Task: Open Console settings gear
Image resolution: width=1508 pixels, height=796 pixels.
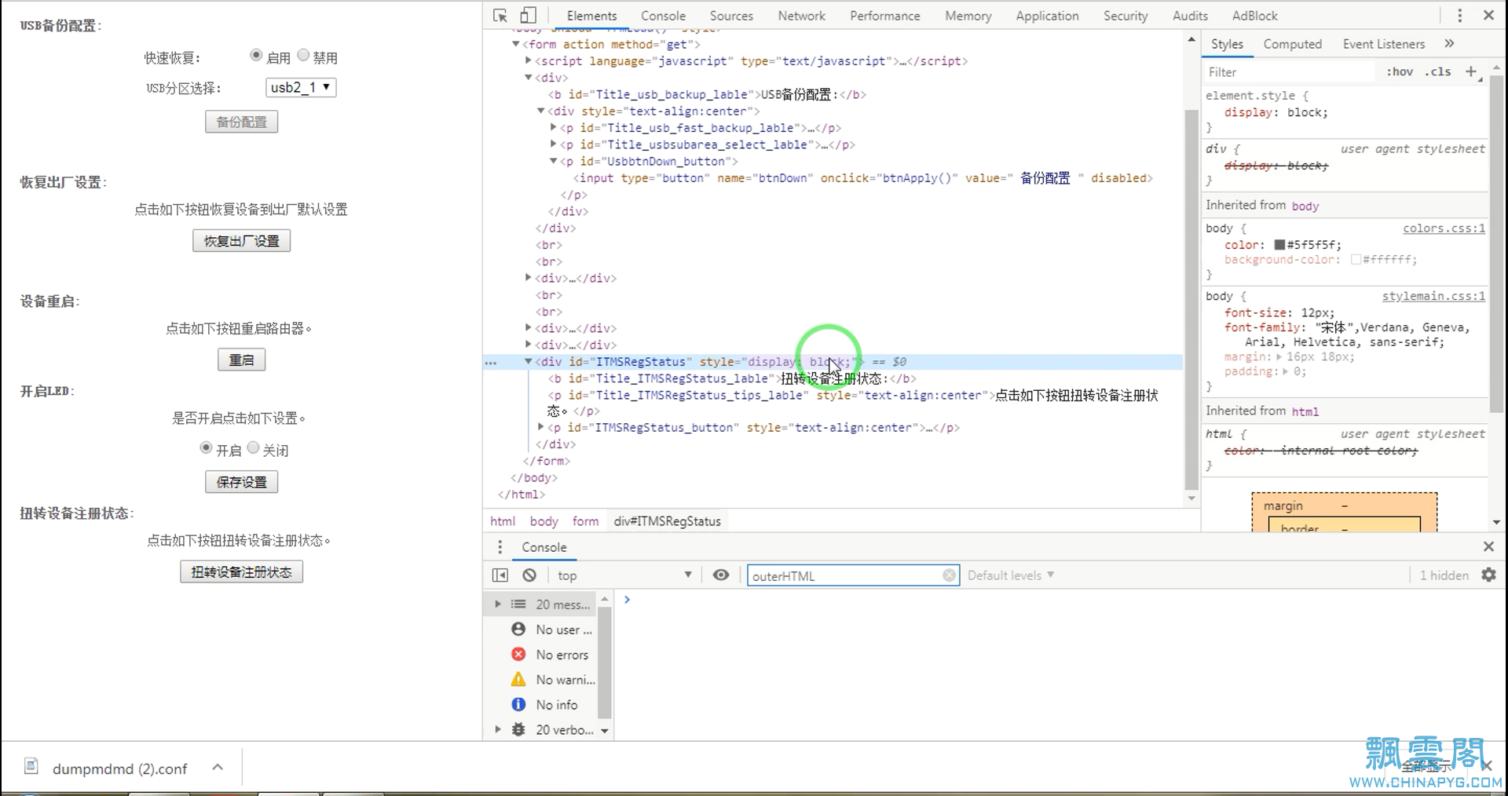Action: pyautogui.click(x=1488, y=575)
